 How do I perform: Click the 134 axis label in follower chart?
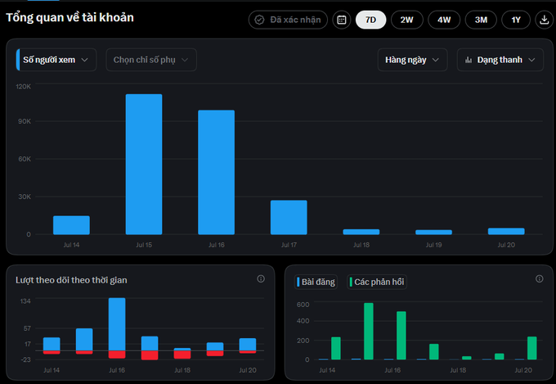25,301
